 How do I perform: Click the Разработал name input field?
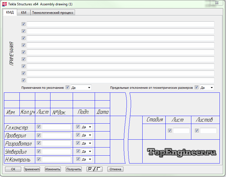(56, 143)
